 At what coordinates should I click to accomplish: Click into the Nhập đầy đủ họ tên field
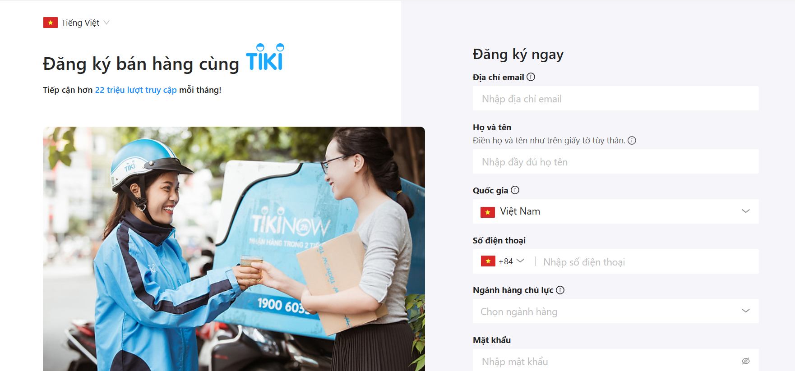[x=615, y=161]
